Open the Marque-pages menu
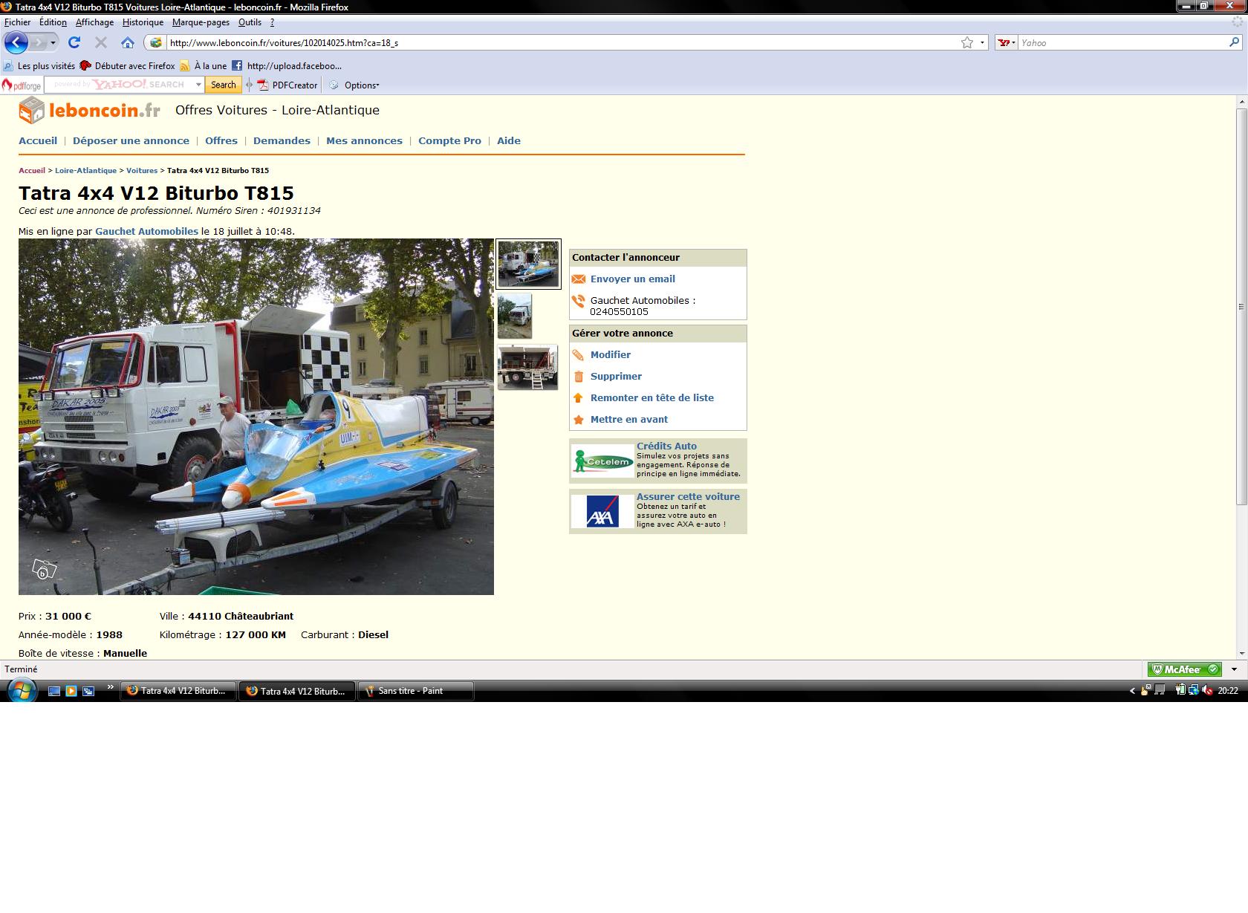The width and height of the screenshot is (1248, 913). click(x=201, y=22)
